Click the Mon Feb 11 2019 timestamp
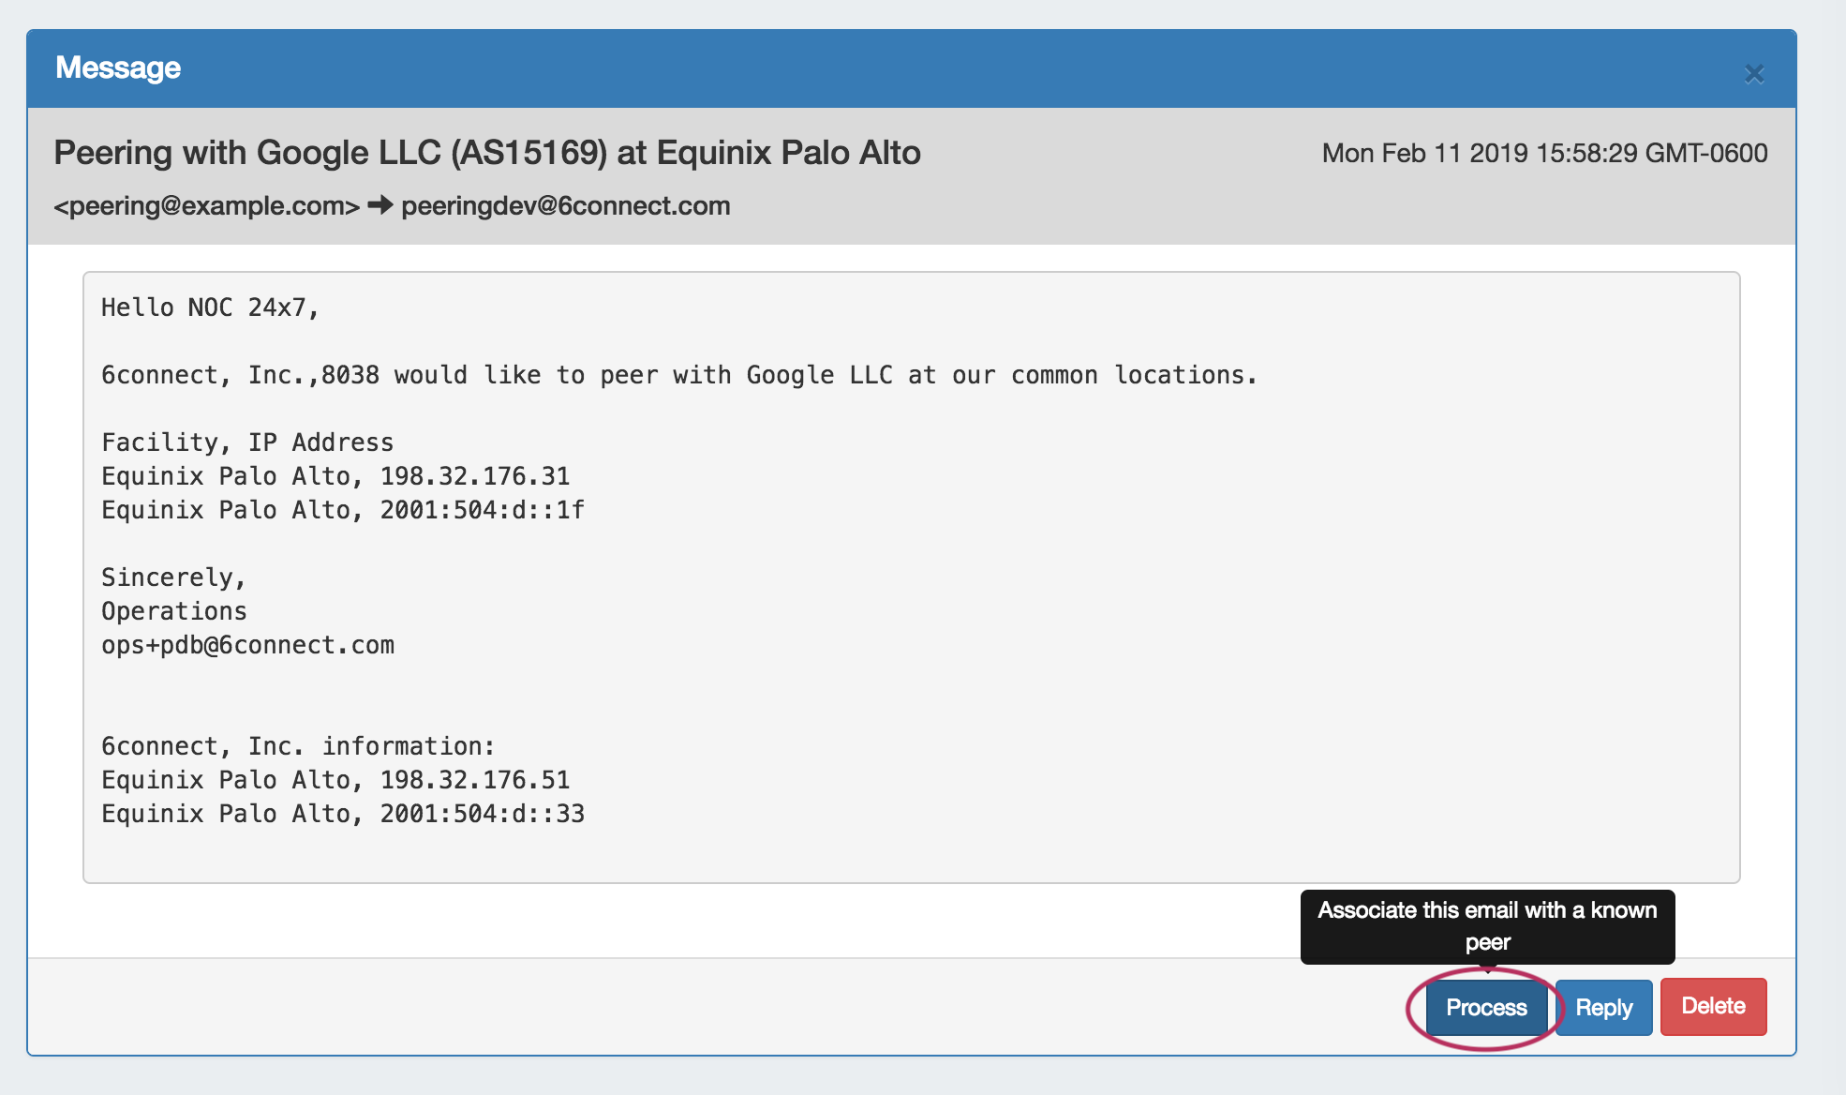 (x=1544, y=154)
